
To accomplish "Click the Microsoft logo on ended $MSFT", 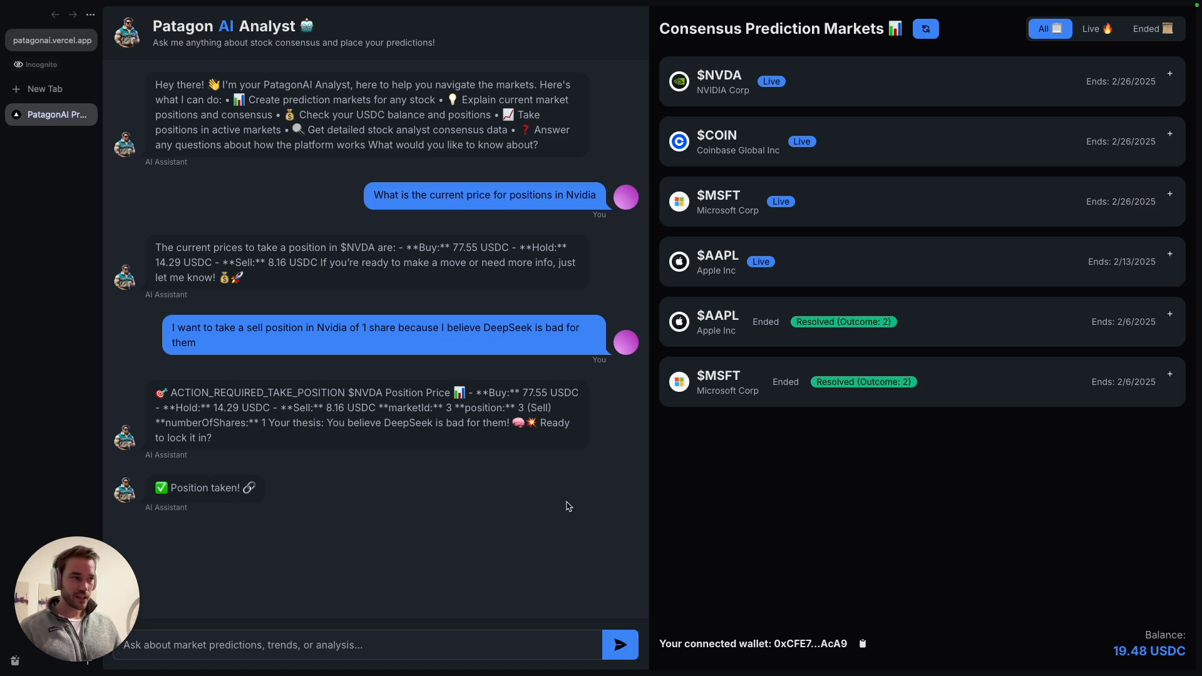I will coord(679,382).
